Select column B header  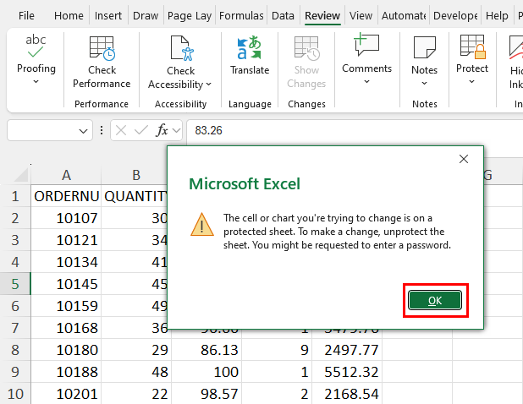(135, 175)
